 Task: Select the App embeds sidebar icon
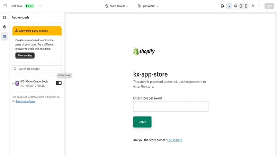tap(5, 36)
